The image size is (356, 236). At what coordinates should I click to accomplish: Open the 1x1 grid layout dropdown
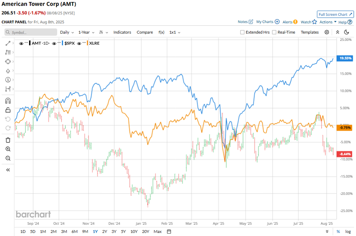pyautogui.click(x=175, y=32)
